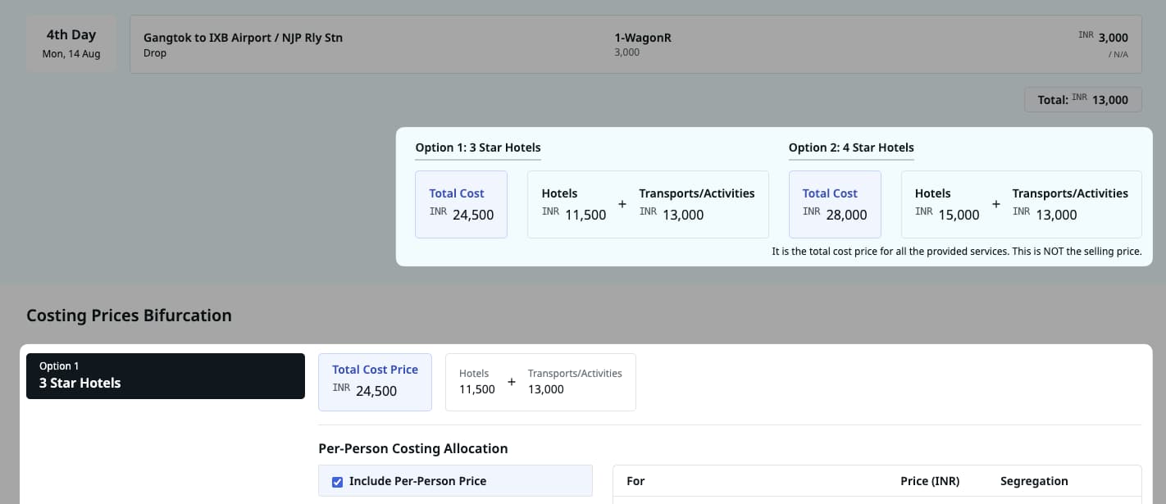Select the Price (INR) column header
This screenshot has height=504, width=1166.
930,481
